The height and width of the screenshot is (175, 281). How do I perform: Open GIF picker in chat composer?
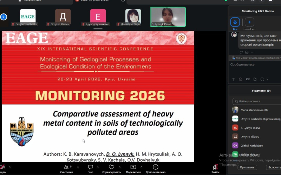(248, 79)
